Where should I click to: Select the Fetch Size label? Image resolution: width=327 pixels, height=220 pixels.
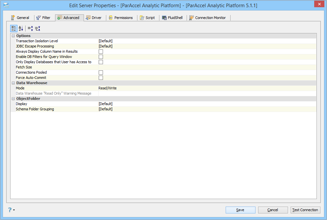pyautogui.click(x=24, y=67)
